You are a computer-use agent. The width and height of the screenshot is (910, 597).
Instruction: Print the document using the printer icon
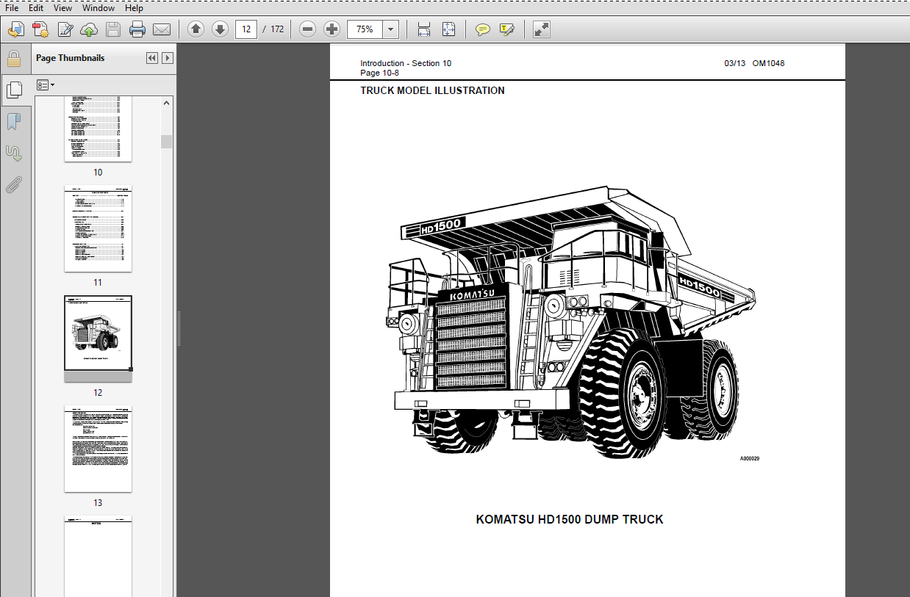[137, 29]
